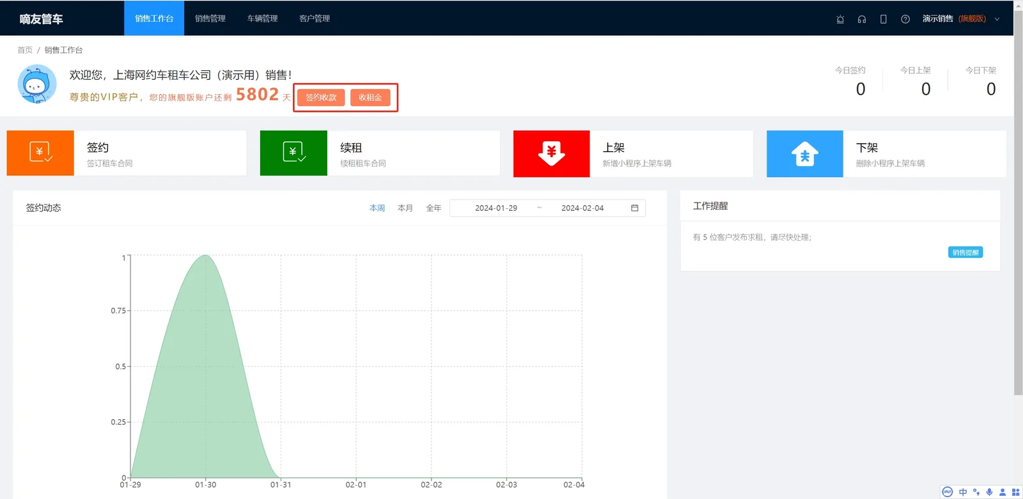Screen dimensions: 1023x499
Task: Switch to the 销售工作台 tab
Action: 154,19
